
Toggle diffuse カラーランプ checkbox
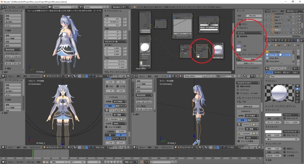click(x=284, y=118)
